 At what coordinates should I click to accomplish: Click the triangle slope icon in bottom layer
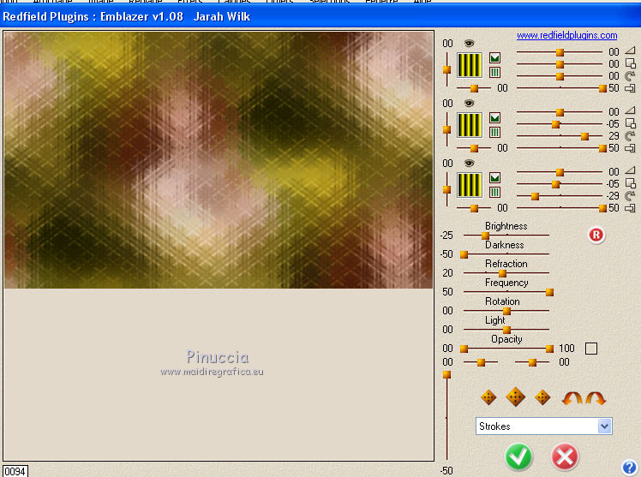point(630,170)
